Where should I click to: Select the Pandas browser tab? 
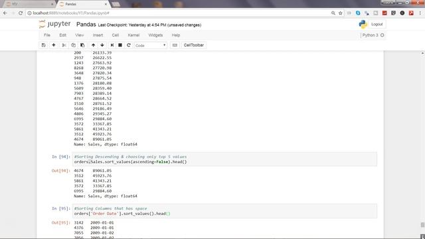click(81, 4)
